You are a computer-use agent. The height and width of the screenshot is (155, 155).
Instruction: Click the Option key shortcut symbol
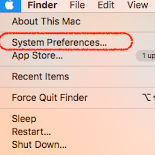click(146, 97)
